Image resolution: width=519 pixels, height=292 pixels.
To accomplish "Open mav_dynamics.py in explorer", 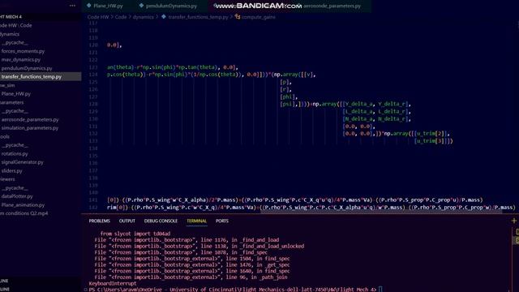I will (20, 59).
